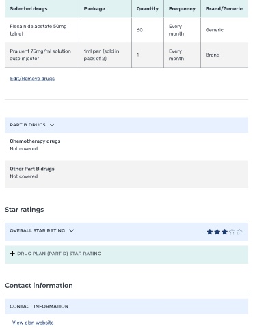Expand Overall Star Rating chevron
This screenshot has height=328, width=253.
click(71, 230)
